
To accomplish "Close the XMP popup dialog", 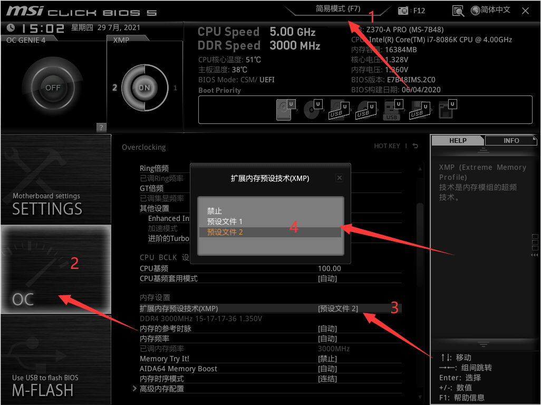I will pos(340,178).
